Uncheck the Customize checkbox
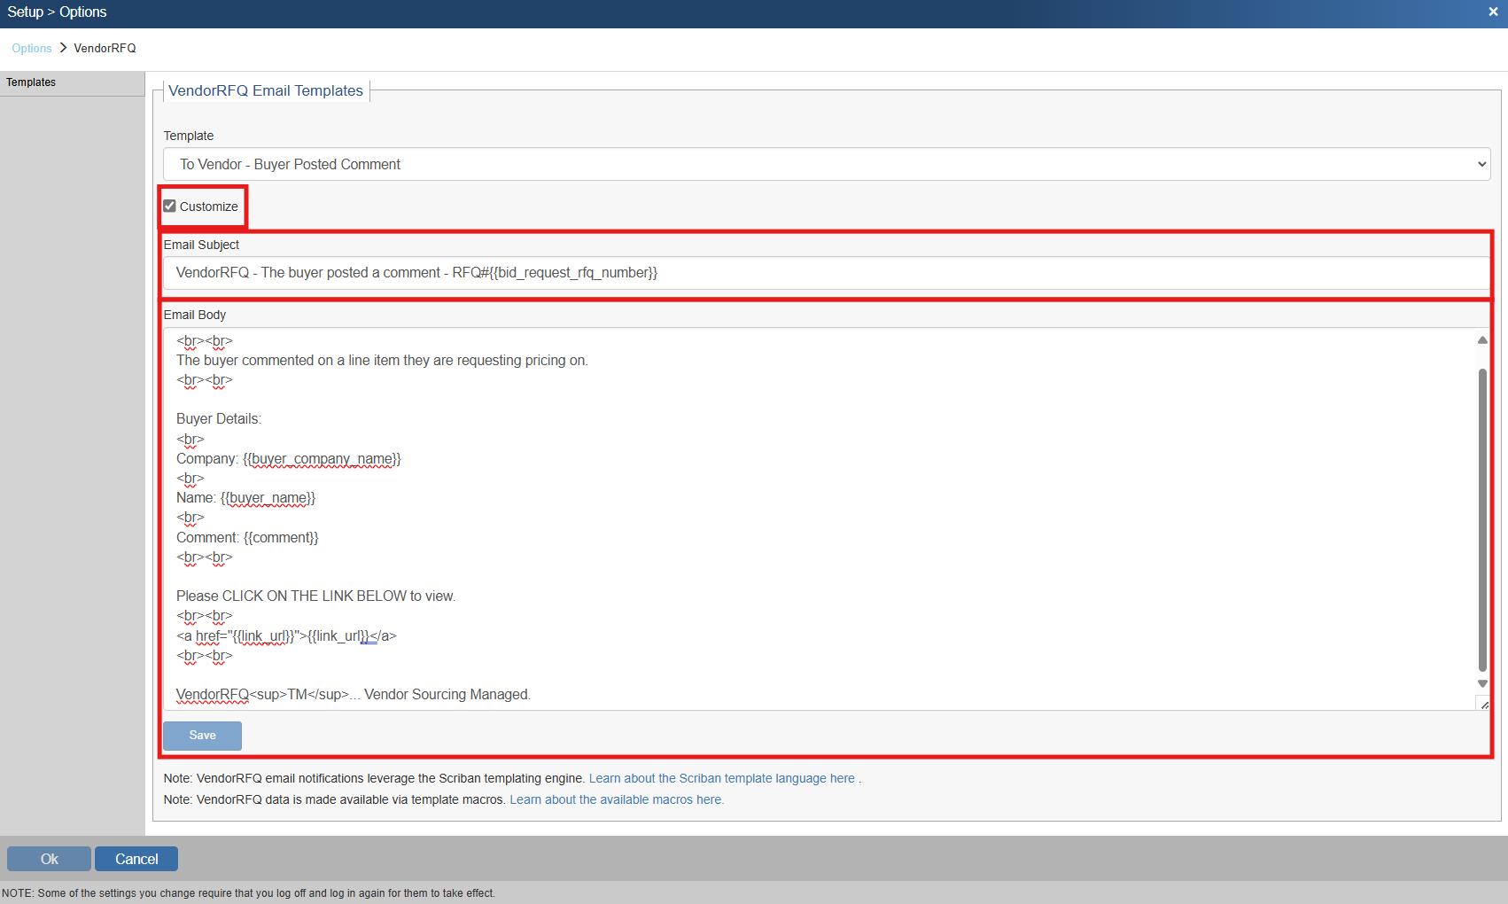 coord(170,207)
